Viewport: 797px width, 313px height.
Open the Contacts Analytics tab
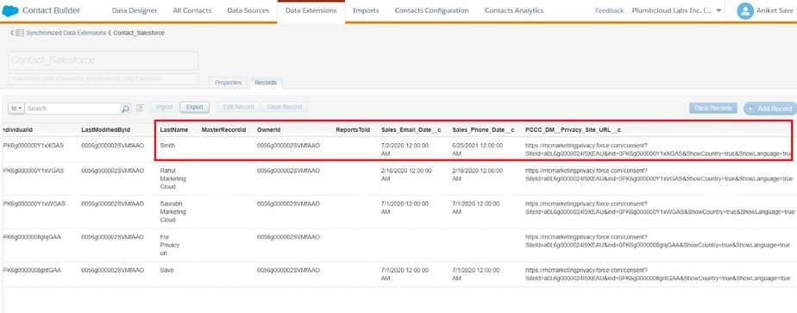click(x=514, y=10)
